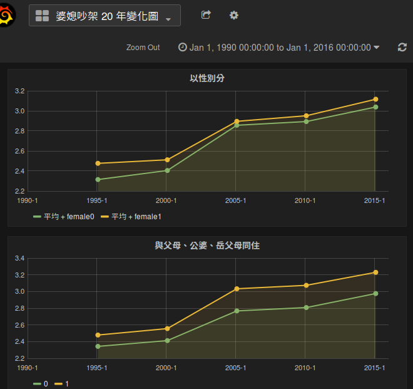Click the clock icon in time picker
The height and width of the screenshot is (389, 413).
tap(182, 48)
